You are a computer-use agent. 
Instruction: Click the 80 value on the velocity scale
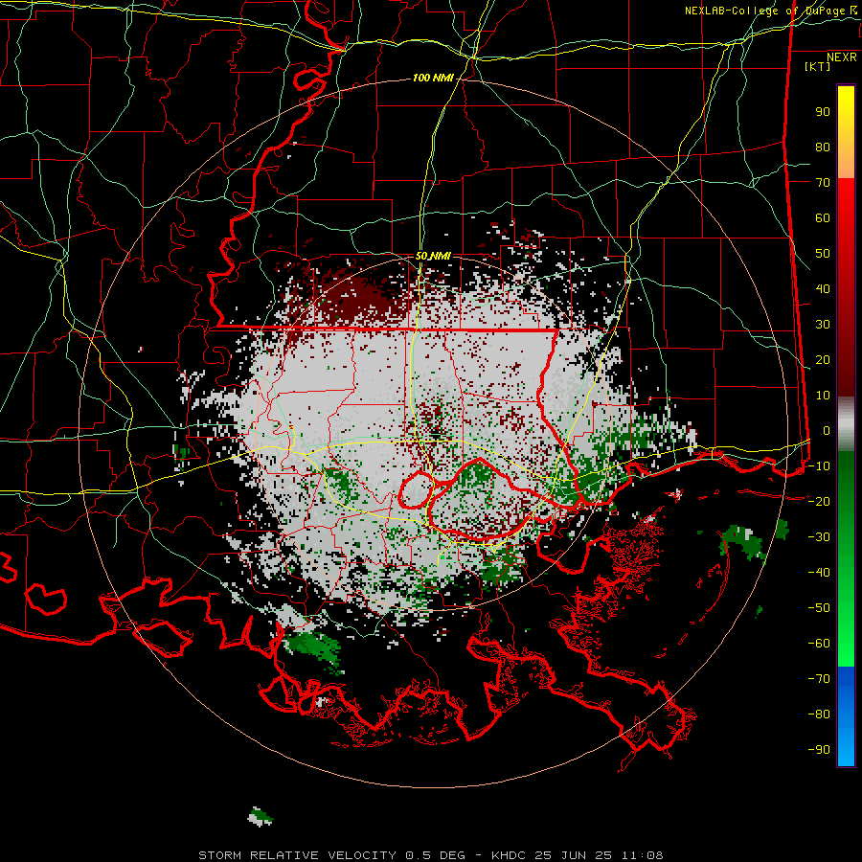(x=823, y=147)
